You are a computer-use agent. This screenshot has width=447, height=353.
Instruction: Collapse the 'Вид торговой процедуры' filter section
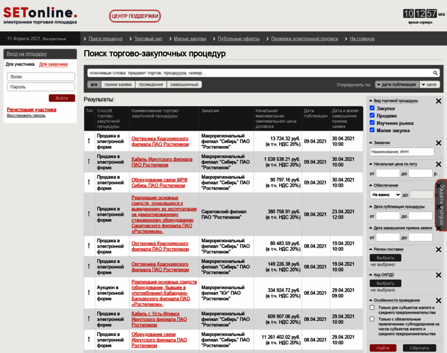tap(393, 101)
